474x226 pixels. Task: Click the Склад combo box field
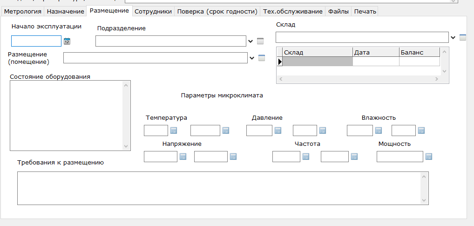(x=362, y=37)
